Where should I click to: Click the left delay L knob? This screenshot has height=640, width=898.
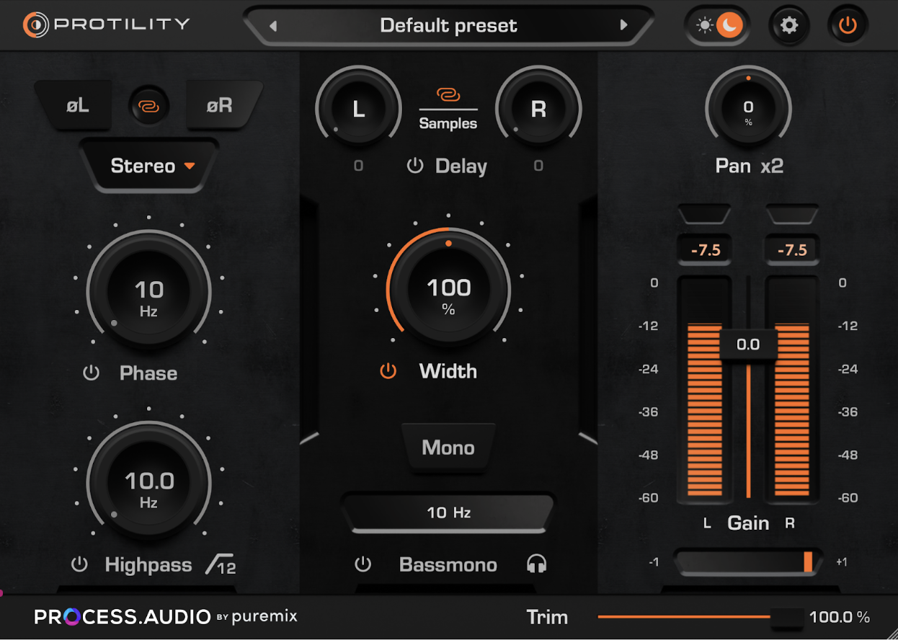358,109
